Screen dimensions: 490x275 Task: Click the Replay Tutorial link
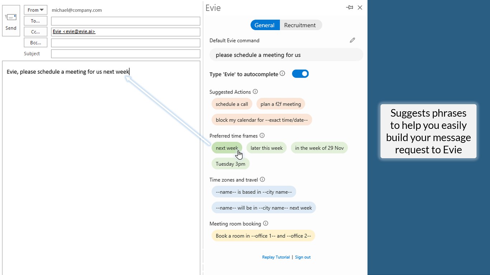tap(276, 257)
